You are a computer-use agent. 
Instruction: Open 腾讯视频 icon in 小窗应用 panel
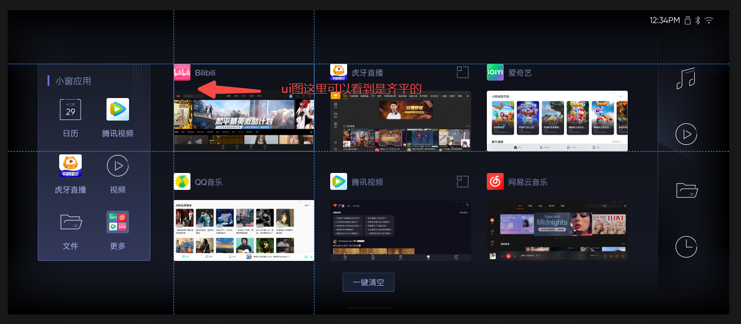(x=118, y=109)
